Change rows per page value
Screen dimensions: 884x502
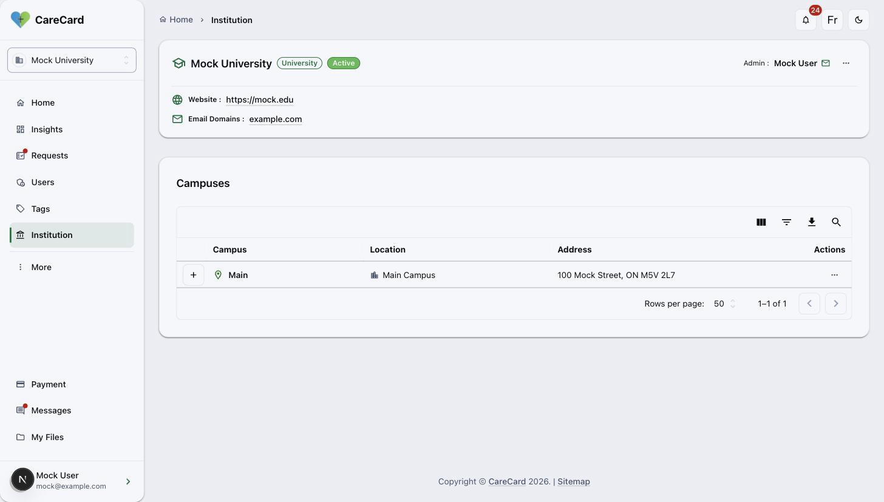coord(724,304)
